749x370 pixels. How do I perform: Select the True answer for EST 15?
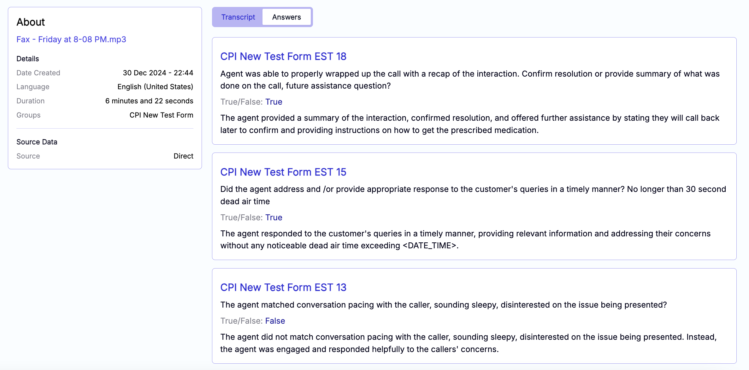273,217
